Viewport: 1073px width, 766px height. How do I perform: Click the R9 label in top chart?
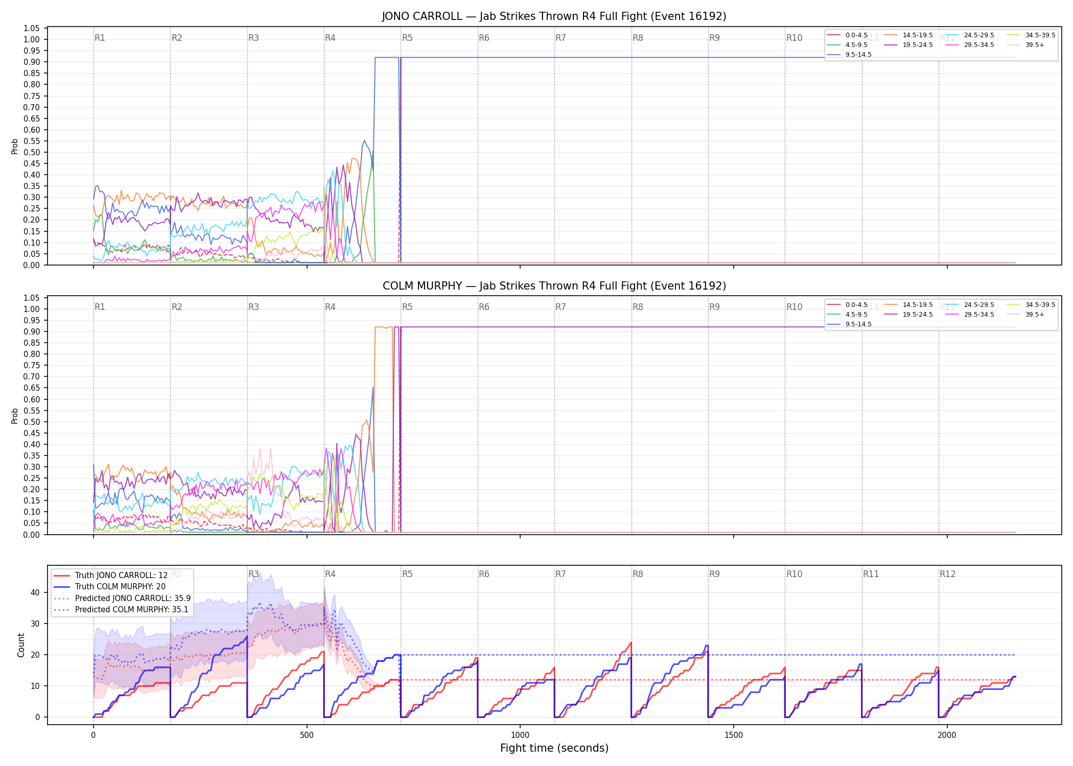[x=714, y=38]
